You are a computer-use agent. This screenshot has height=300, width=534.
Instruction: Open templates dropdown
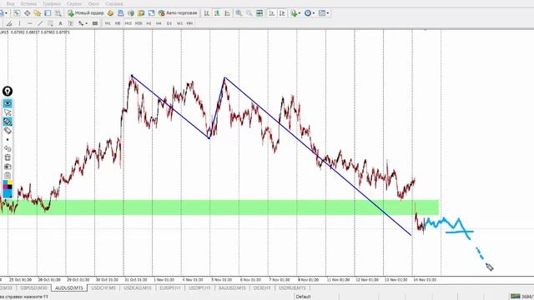pos(324,13)
